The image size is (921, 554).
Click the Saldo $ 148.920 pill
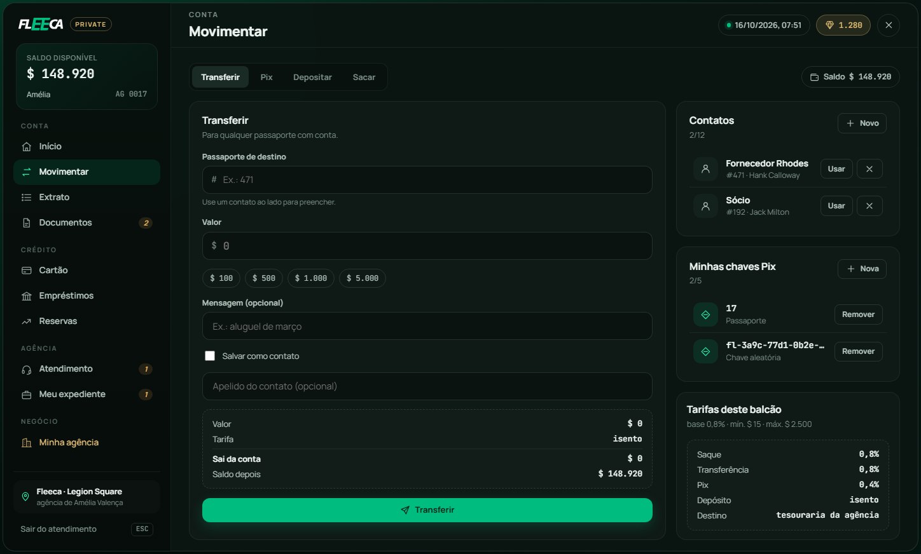click(x=850, y=77)
